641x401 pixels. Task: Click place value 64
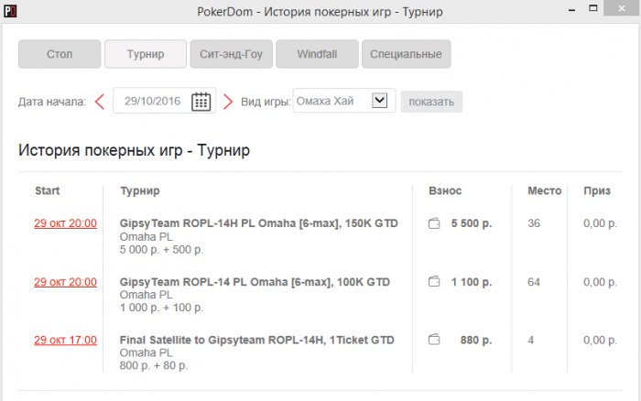[534, 282]
